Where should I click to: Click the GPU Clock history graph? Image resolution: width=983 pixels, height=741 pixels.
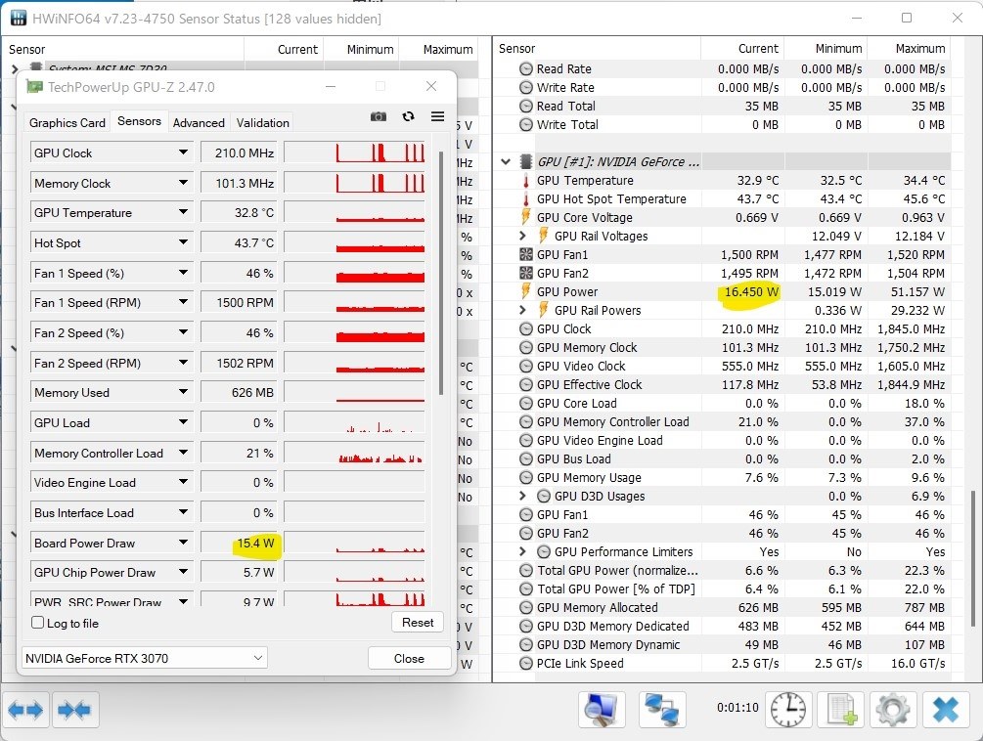pyautogui.click(x=354, y=153)
